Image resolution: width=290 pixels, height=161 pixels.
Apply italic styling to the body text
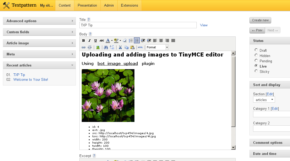tap(90, 40)
